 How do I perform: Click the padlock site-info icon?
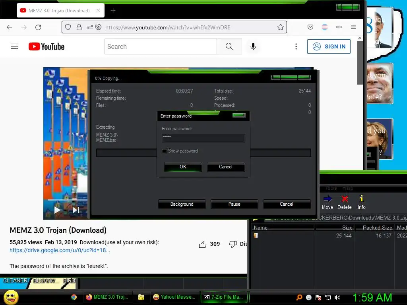point(79,27)
